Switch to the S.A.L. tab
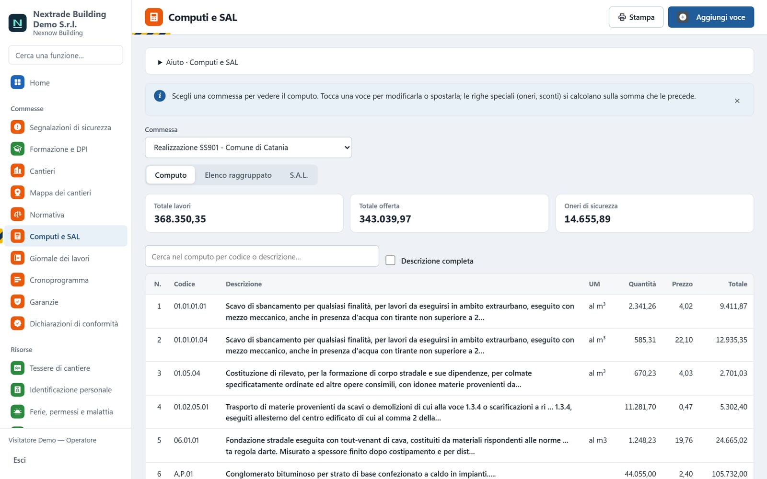This screenshot has width=767, height=479. [x=299, y=175]
